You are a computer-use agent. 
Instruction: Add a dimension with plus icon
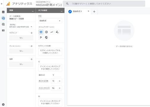(x=32, y=46)
